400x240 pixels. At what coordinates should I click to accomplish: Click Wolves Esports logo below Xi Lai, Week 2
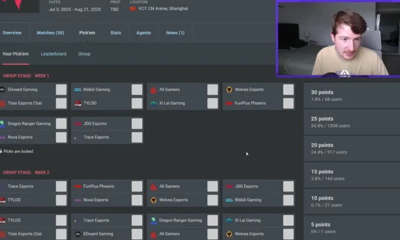click(229, 234)
